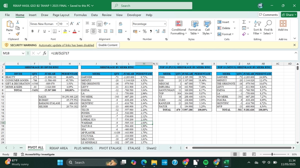This screenshot has width=300, height=168.
Task: Open the Comments pane
Action: (x=268, y=15)
